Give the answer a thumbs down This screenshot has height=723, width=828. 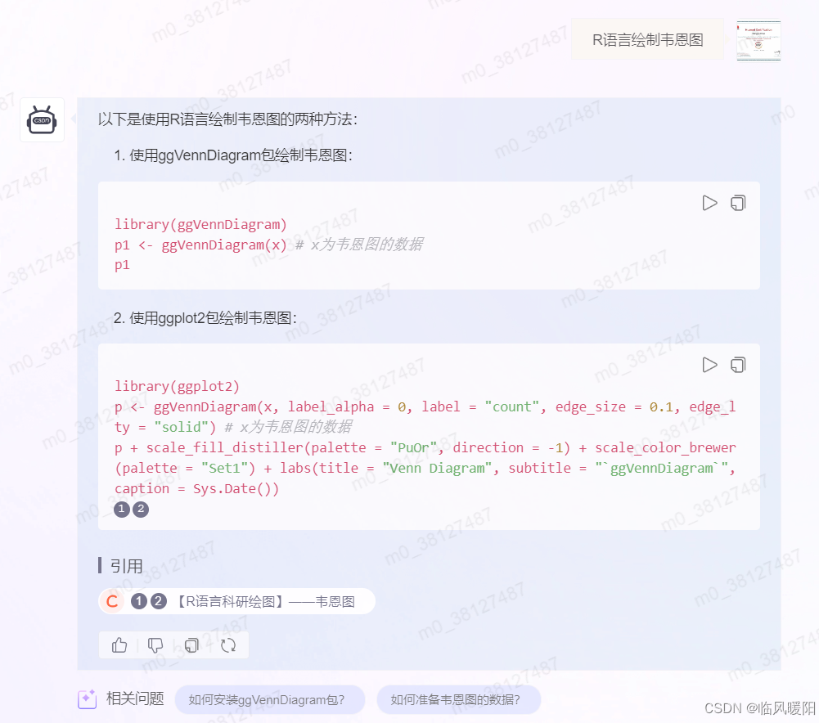tap(155, 645)
